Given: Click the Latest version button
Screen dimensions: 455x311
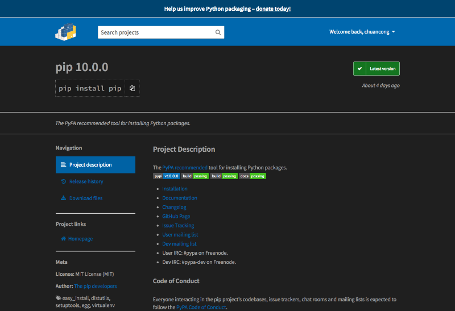Looking at the screenshot, I should [377, 69].
